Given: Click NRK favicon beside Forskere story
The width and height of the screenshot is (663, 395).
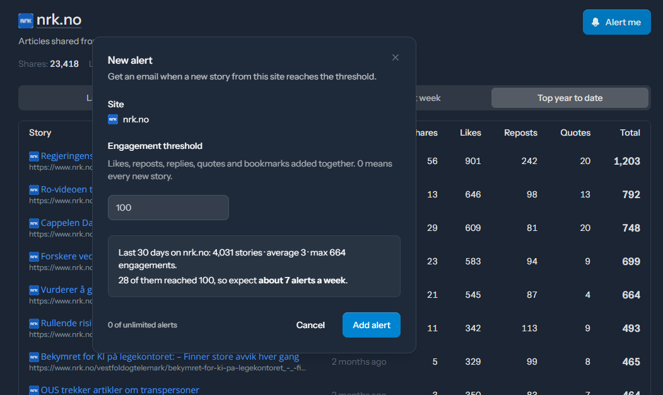Looking at the screenshot, I should (x=34, y=256).
